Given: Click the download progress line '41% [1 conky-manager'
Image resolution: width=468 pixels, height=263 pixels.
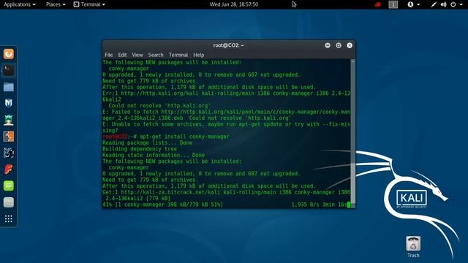Looking at the screenshot, I should [162, 205].
